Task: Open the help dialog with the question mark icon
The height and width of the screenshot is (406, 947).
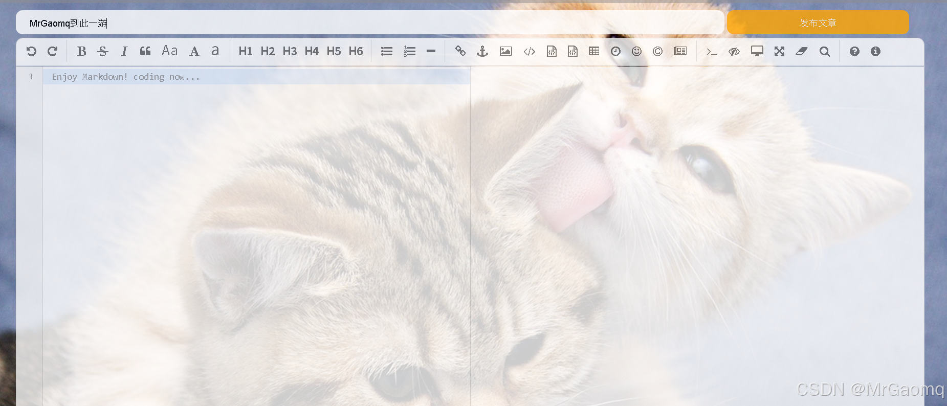Action: (854, 51)
